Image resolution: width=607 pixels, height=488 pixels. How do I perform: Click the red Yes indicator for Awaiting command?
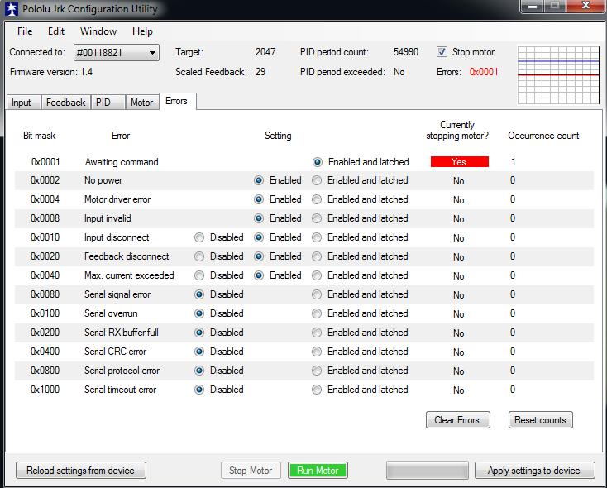460,162
